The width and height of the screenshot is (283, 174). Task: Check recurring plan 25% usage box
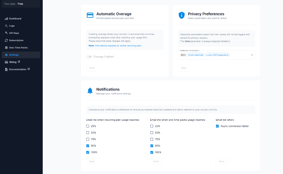click(x=88, y=126)
